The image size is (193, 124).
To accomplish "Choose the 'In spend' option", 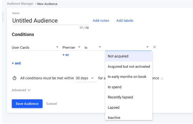I will pos(129,87).
